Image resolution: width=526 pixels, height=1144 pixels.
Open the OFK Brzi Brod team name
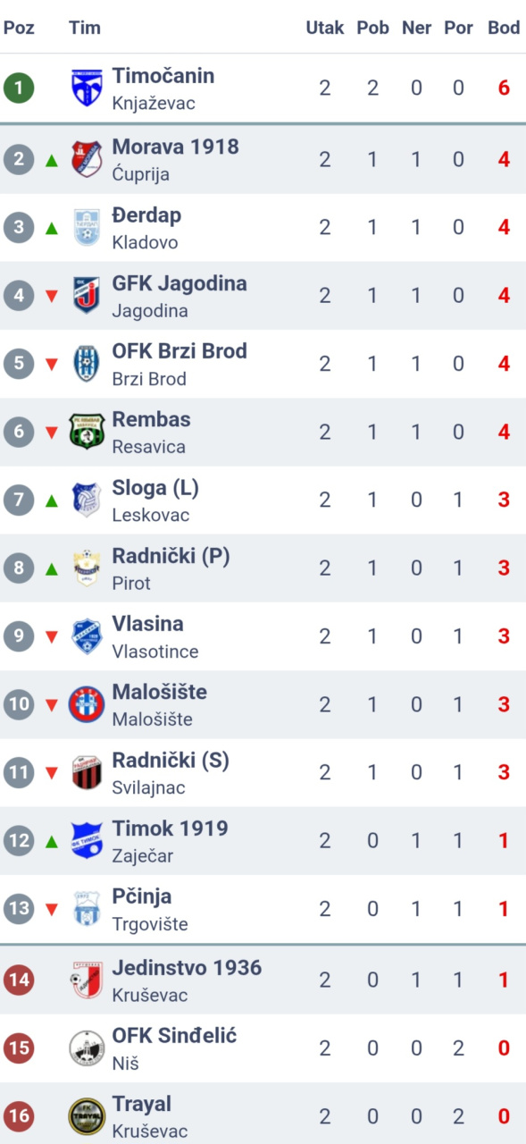click(180, 351)
